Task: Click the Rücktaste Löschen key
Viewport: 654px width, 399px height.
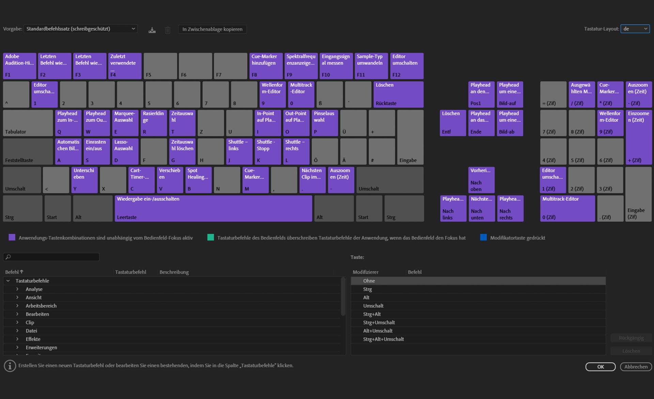Action: tap(399, 94)
